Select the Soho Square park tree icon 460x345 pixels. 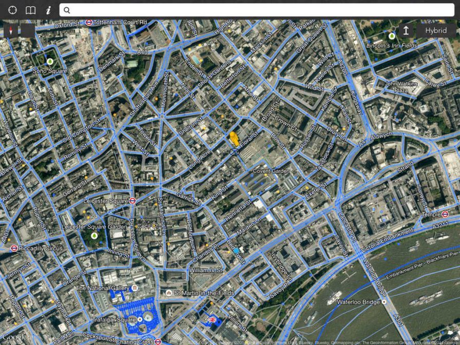[x=49, y=63]
